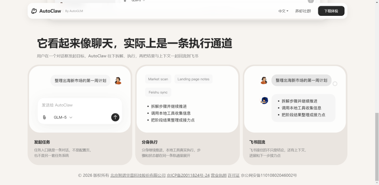Click the page vertical scrollbar thumb

pyautogui.click(x=377, y=147)
